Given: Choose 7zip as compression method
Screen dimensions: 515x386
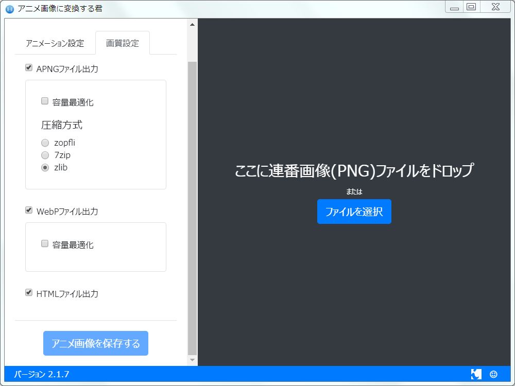Looking at the screenshot, I should click(x=45, y=155).
